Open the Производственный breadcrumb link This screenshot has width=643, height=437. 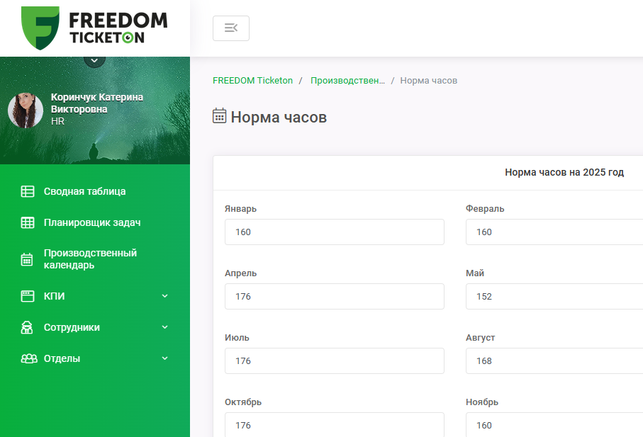pyautogui.click(x=348, y=80)
